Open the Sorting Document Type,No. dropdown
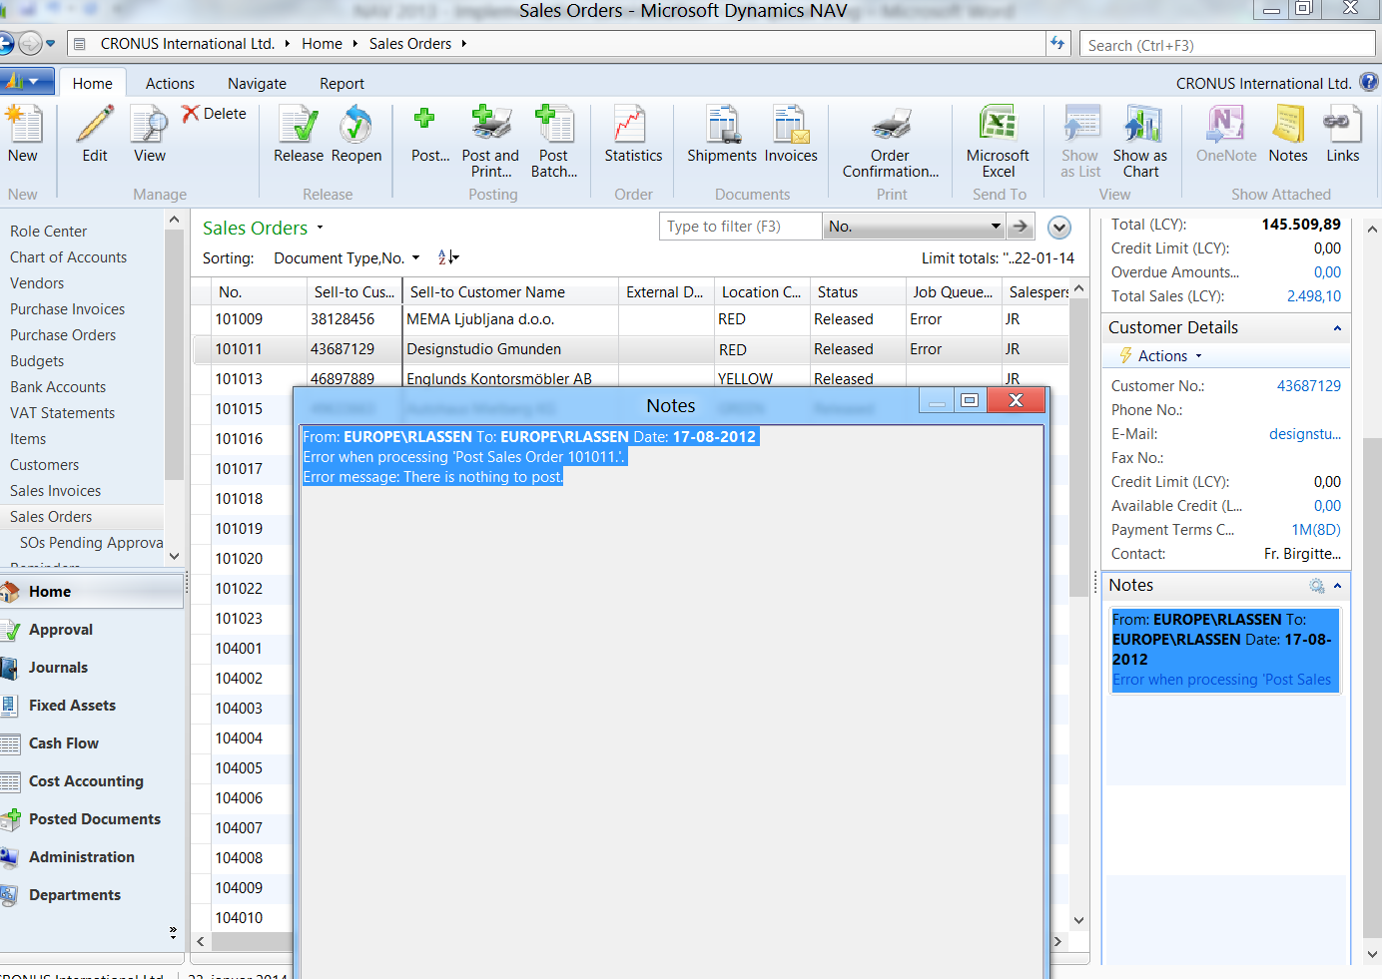Image resolution: width=1382 pixels, height=979 pixels. point(415,258)
